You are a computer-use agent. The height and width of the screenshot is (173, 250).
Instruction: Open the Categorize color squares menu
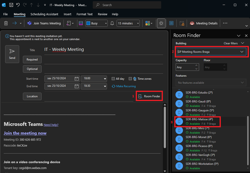[x=149, y=23]
